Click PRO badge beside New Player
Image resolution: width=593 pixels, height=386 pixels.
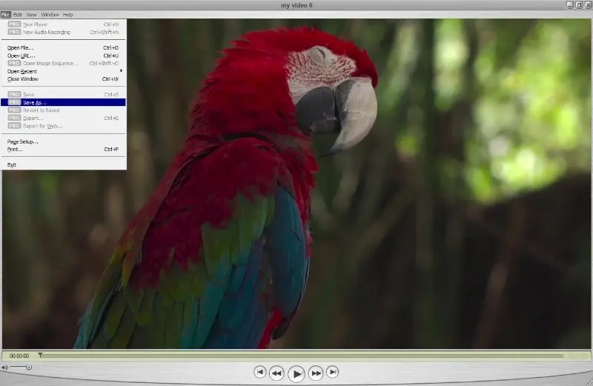pos(14,24)
